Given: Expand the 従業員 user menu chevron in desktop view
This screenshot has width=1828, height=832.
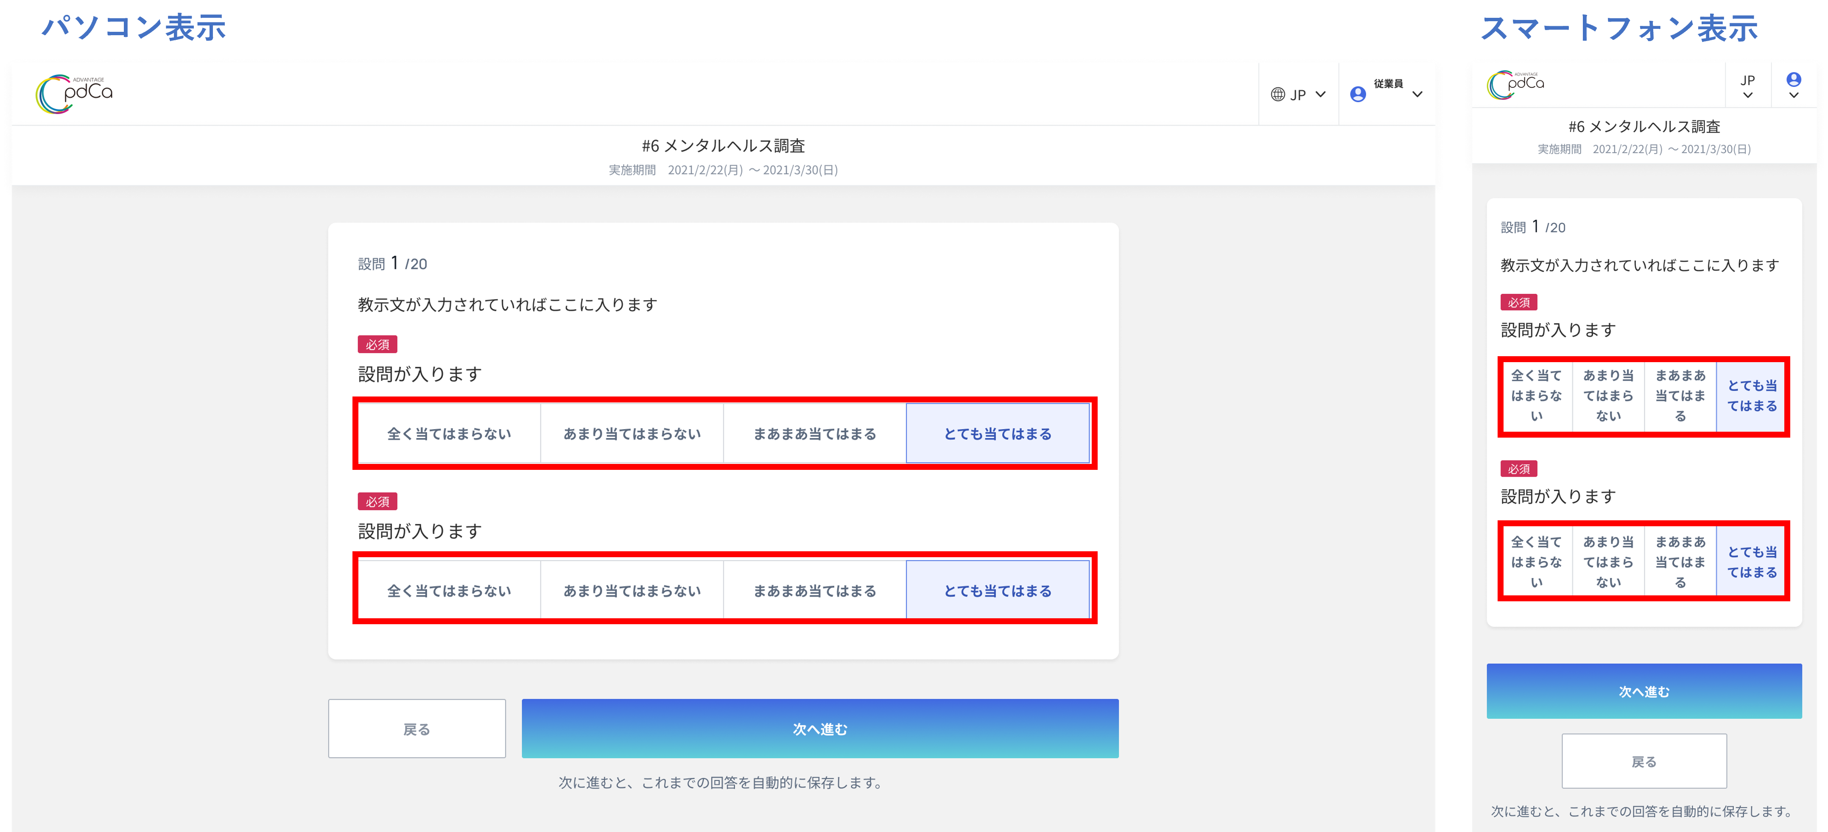Looking at the screenshot, I should (1417, 94).
